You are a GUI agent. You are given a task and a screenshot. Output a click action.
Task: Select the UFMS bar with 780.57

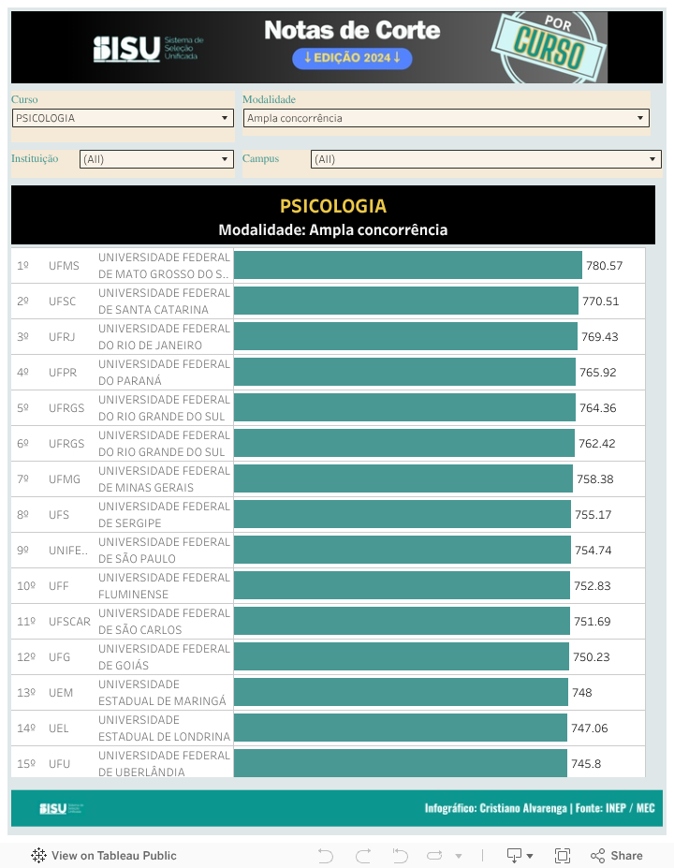407,265
